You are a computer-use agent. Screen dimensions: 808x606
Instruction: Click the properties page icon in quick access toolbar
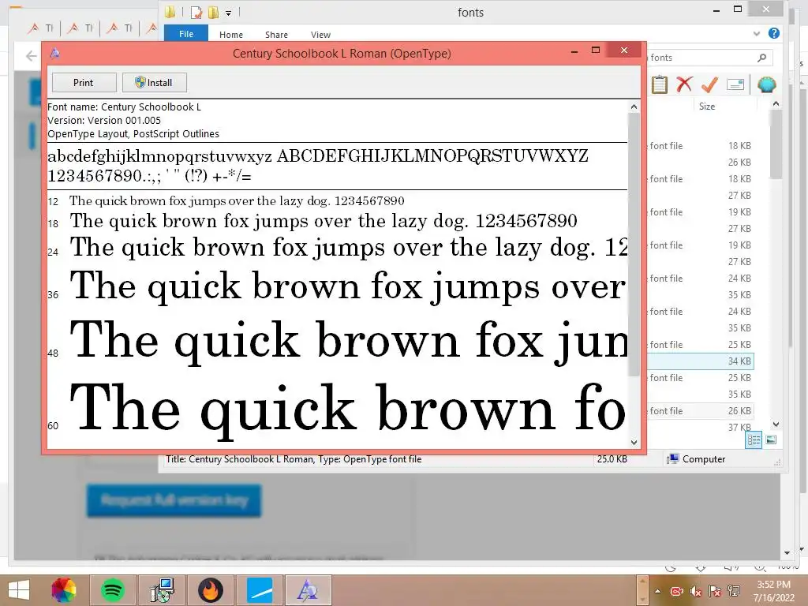click(x=196, y=13)
